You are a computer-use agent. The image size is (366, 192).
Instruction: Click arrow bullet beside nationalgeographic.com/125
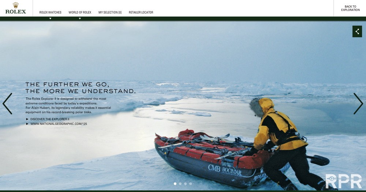[x=27, y=124]
